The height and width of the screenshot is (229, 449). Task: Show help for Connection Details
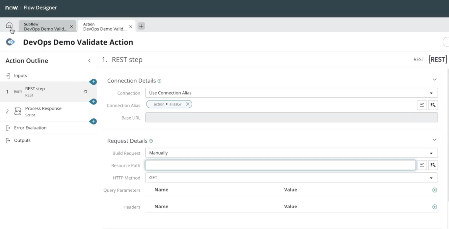pyautogui.click(x=159, y=81)
